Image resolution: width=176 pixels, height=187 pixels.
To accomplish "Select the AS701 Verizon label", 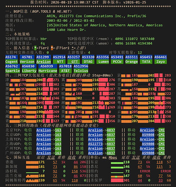I will [x=27, y=59].
